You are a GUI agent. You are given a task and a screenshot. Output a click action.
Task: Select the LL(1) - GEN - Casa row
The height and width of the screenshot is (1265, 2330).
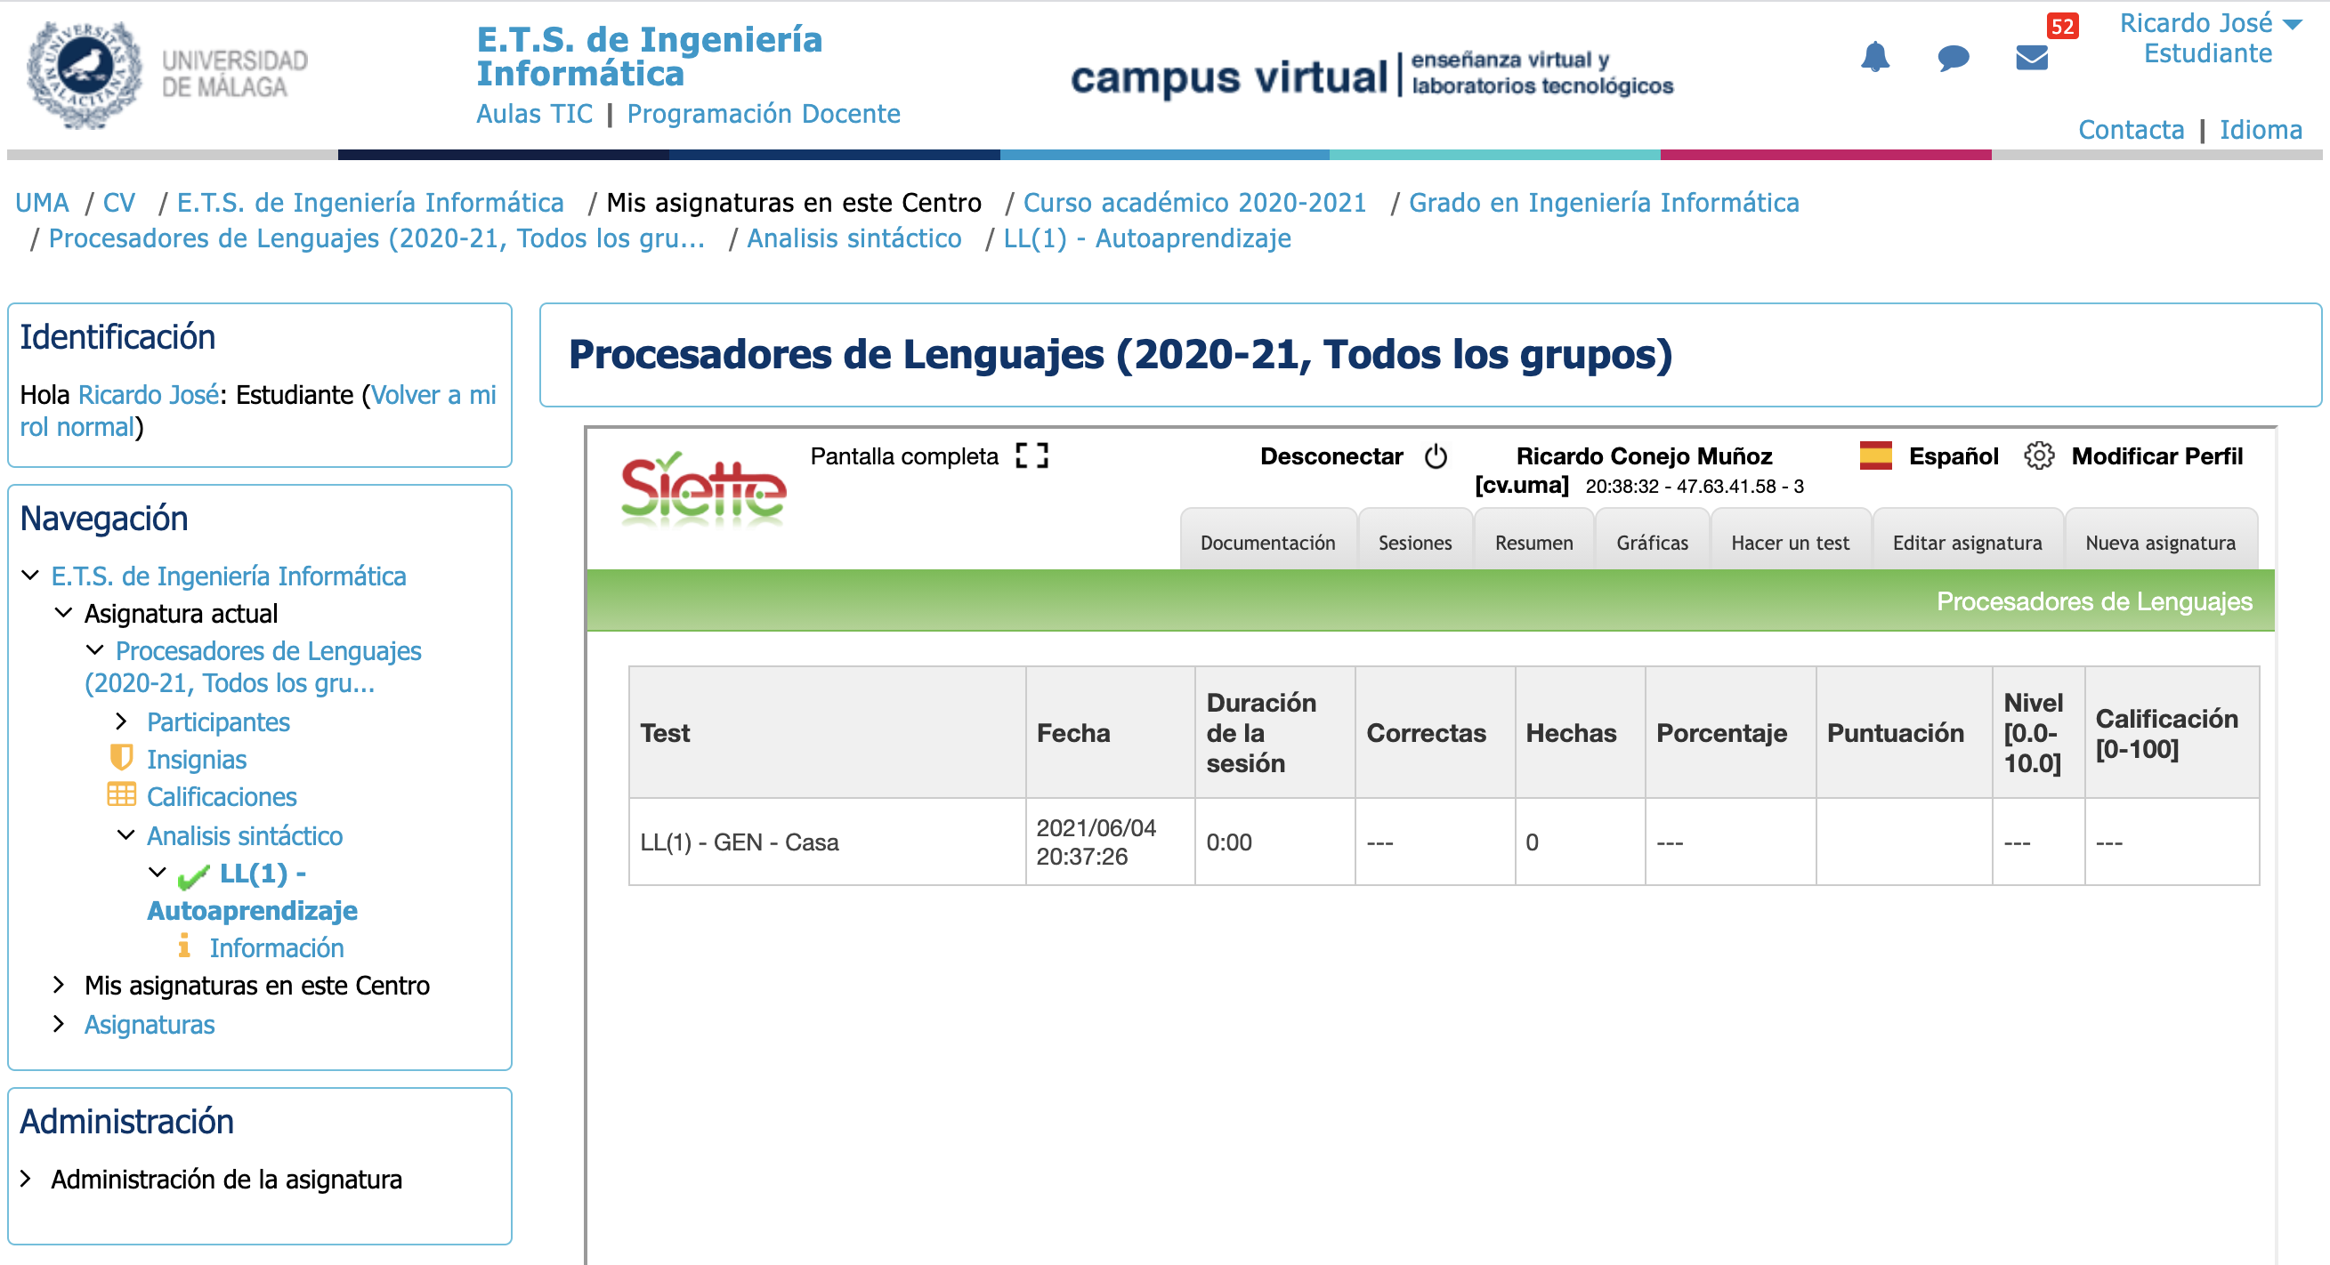click(x=739, y=842)
